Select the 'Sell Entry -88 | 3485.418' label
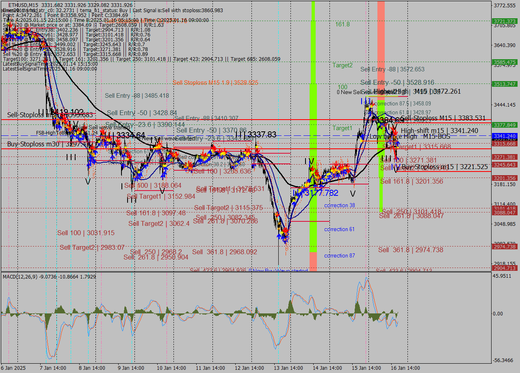The height and width of the screenshot is (373, 520). pyautogui.click(x=137, y=96)
